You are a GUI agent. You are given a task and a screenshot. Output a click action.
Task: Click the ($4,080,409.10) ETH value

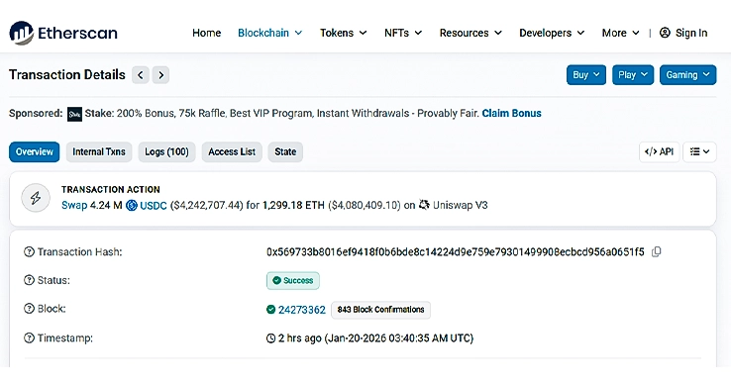[x=365, y=206]
